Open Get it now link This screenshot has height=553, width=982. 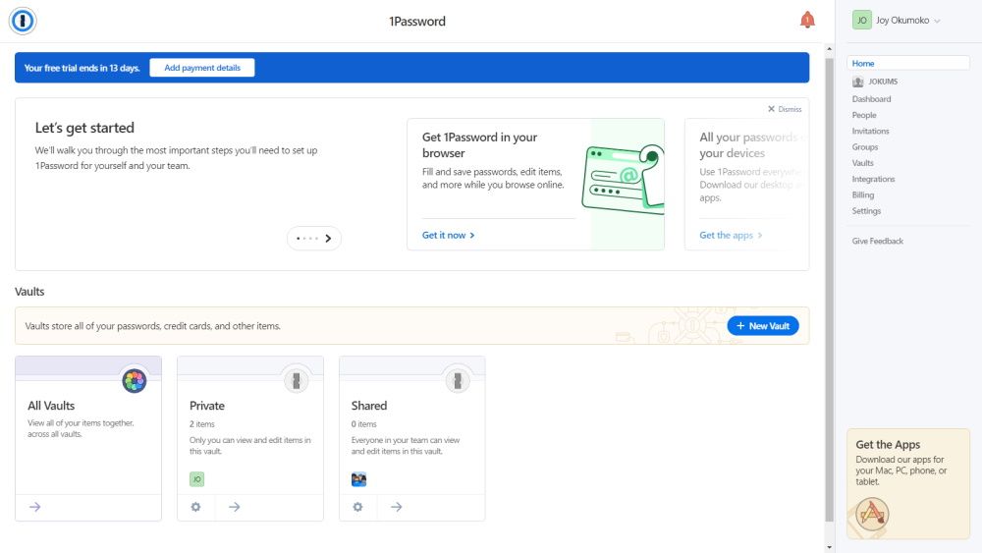[x=448, y=235]
